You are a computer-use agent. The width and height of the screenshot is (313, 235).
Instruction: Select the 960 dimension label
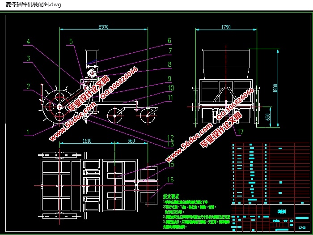click(130, 141)
